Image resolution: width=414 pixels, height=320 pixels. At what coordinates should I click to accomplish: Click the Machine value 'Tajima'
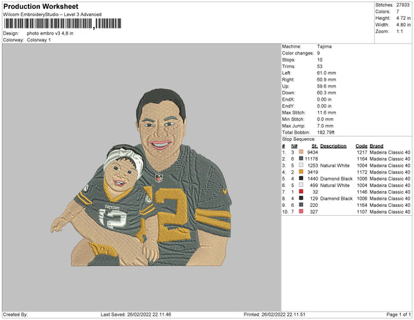[324, 46]
